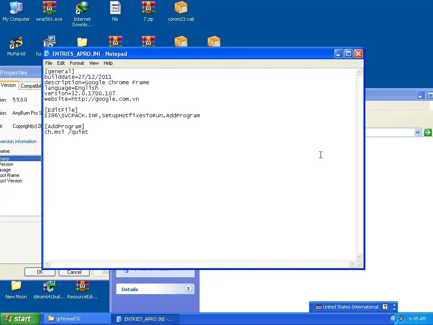Open Notepad Format menu

click(x=77, y=63)
